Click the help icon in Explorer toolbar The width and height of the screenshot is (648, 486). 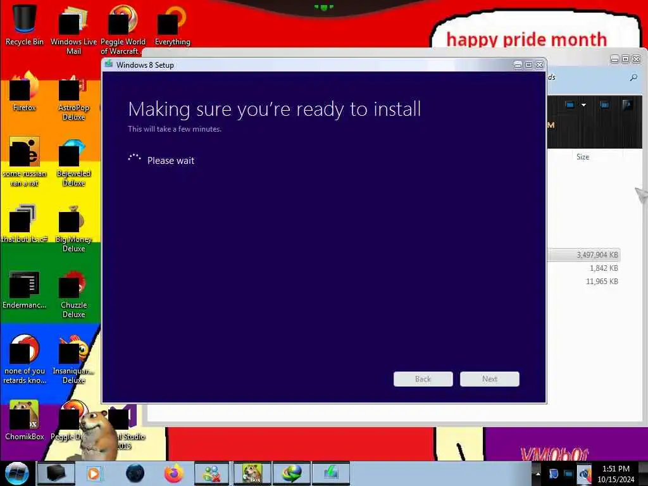point(627,104)
